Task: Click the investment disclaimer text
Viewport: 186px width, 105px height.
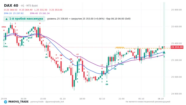Action: tap(148, 102)
